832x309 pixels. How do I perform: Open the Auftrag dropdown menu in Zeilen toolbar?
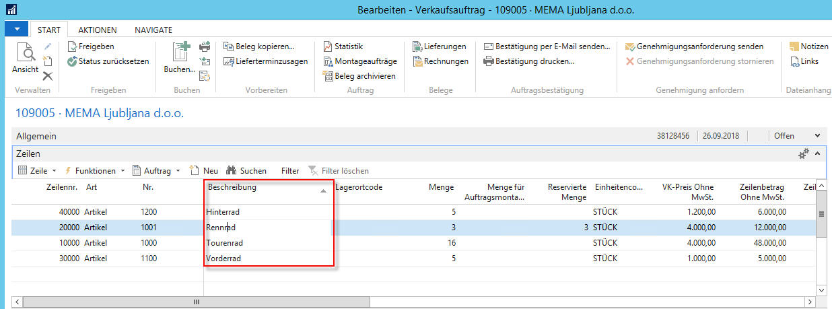pos(156,171)
